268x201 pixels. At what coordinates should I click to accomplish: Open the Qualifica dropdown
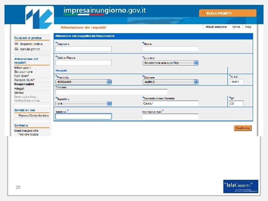170,63
